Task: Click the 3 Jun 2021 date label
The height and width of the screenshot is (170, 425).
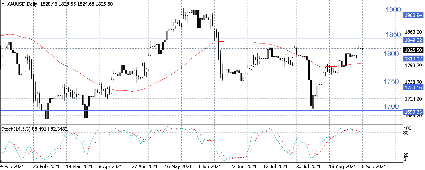Action: 209,166
